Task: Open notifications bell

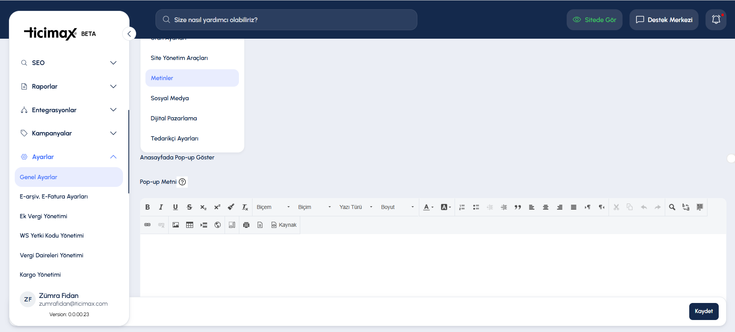Action: pyautogui.click(x=716, y=20)
